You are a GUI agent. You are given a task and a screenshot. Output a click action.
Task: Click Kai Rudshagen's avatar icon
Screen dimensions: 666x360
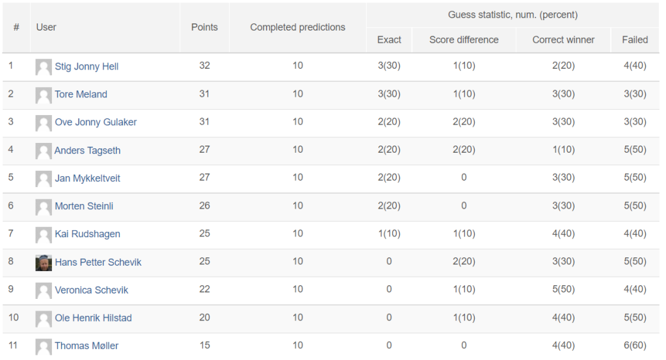pyautogui.click(x=44, y=235)
